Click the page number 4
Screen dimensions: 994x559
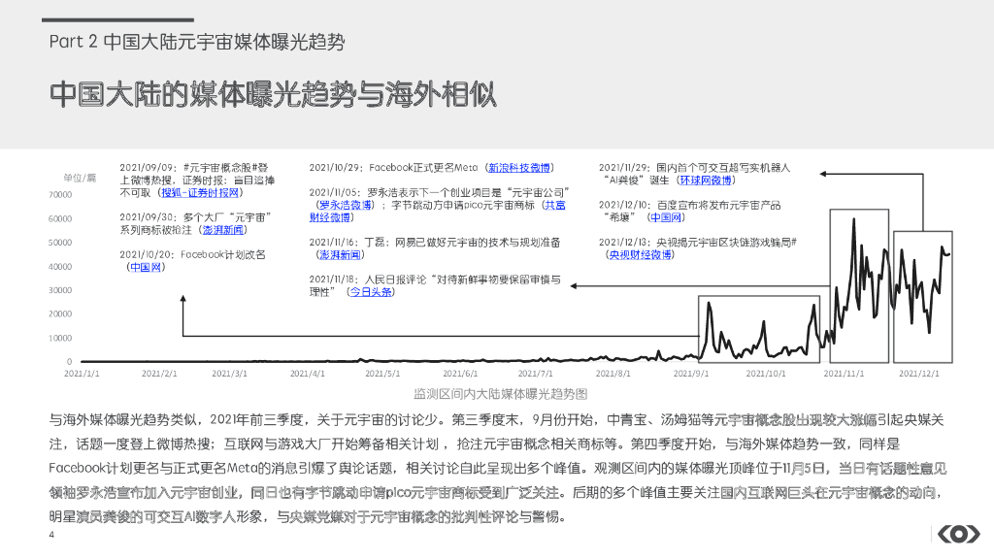point(51,535)
